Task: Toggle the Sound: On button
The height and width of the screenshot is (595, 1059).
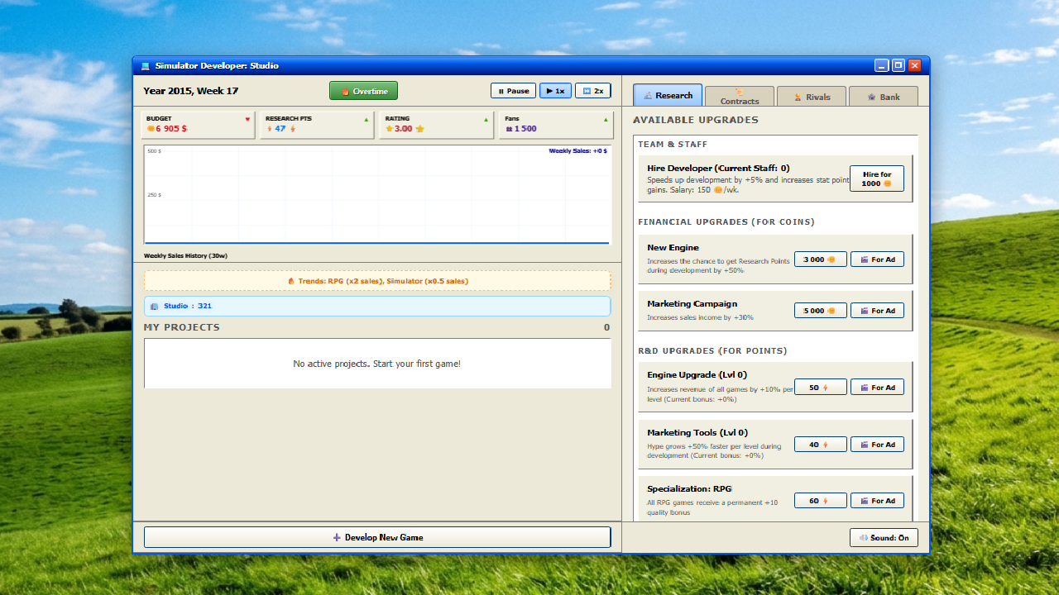Action: [x=884, y=537]
